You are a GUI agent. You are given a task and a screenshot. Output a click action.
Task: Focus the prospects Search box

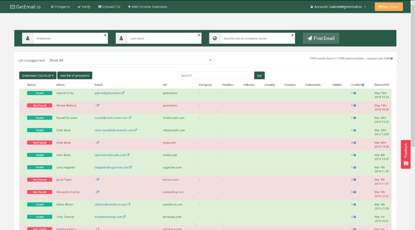coord(216,75)
